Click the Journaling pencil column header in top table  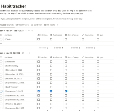tap(88, 35)
